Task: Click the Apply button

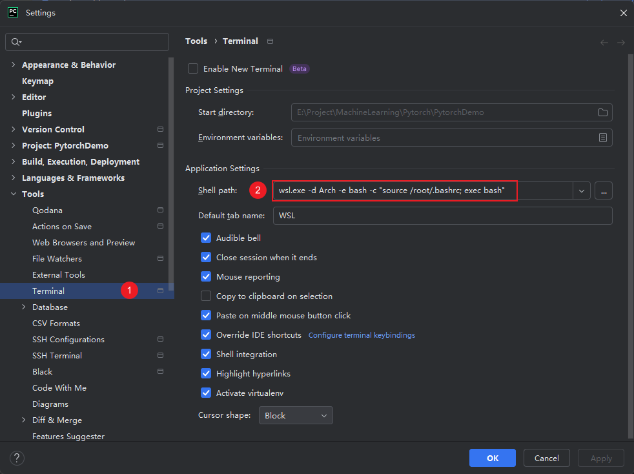Action: click(x=601, y=458)
